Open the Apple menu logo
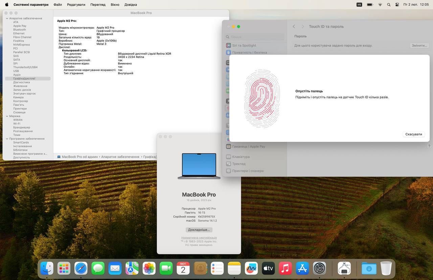This screenshot has width=433, height=280. coord(6,4)
